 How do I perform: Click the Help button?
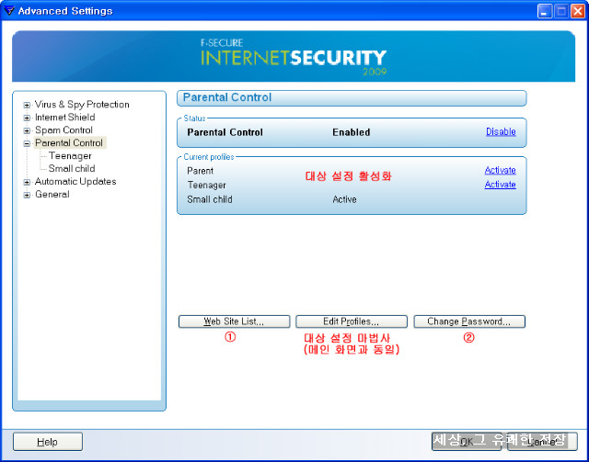click(47, 442)
